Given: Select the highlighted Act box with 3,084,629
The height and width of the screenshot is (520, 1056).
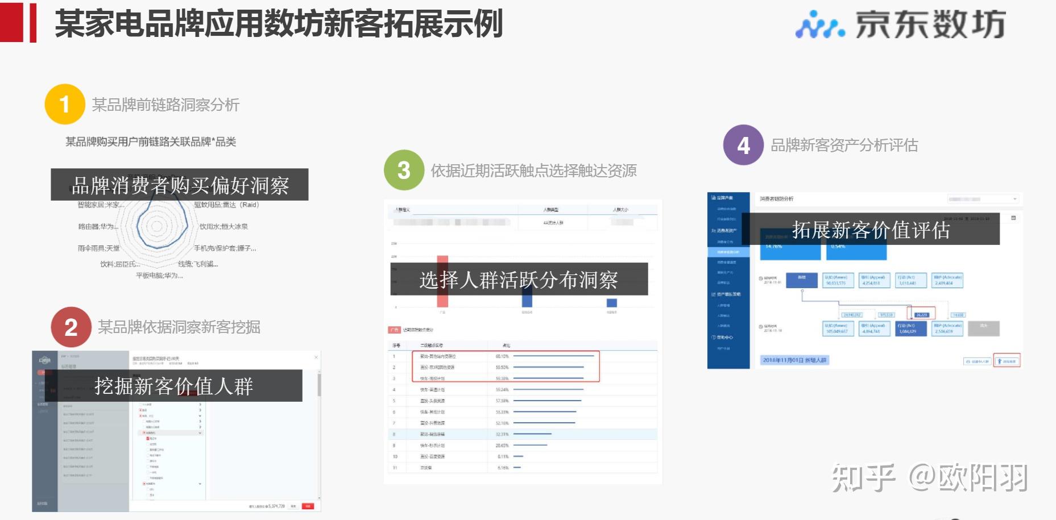Looking at the screenshot, I should coord(911,328).
